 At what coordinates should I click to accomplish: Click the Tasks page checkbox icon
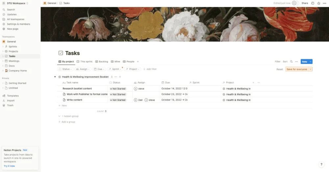[x=61, y=53]
